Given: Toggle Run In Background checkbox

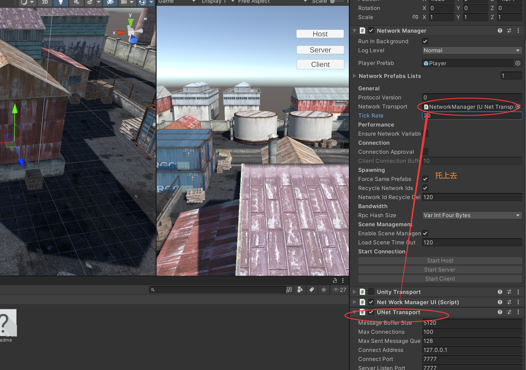Looking at the screenshot, I should (x=425, y=41).
